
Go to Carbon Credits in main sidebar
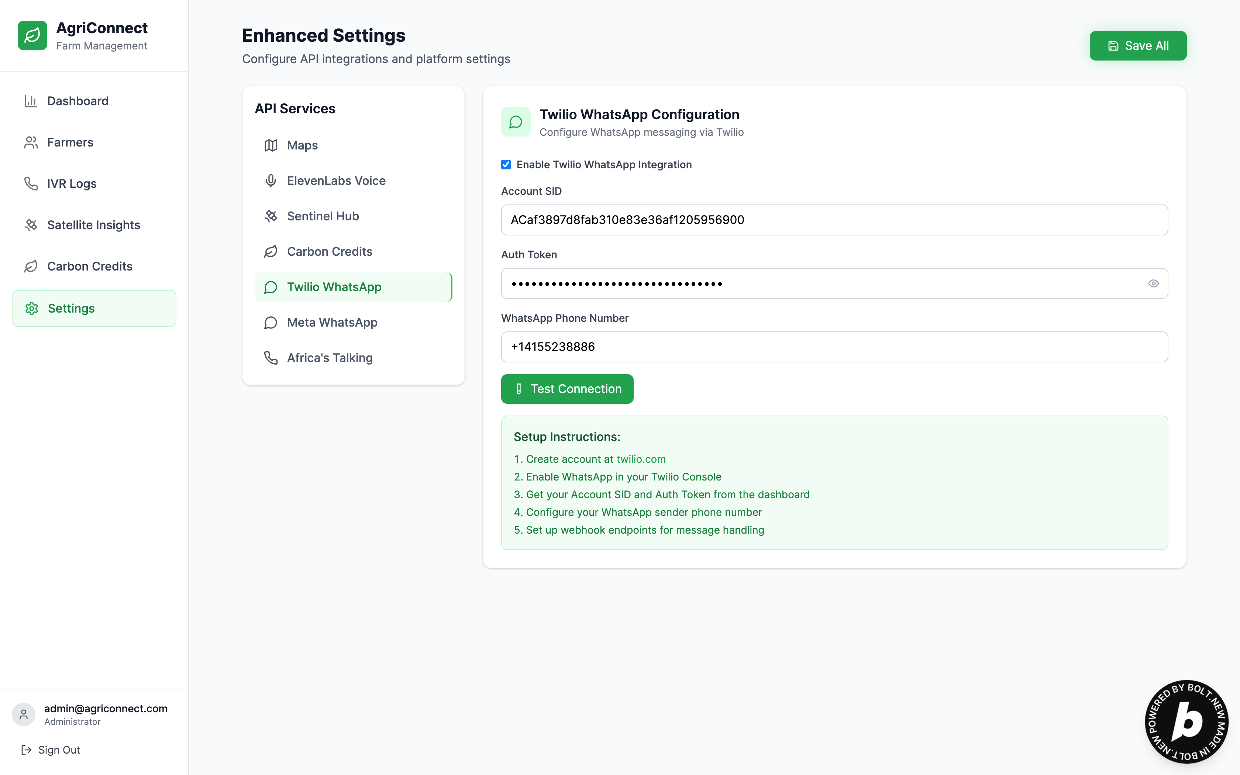(x=90, y=266)
